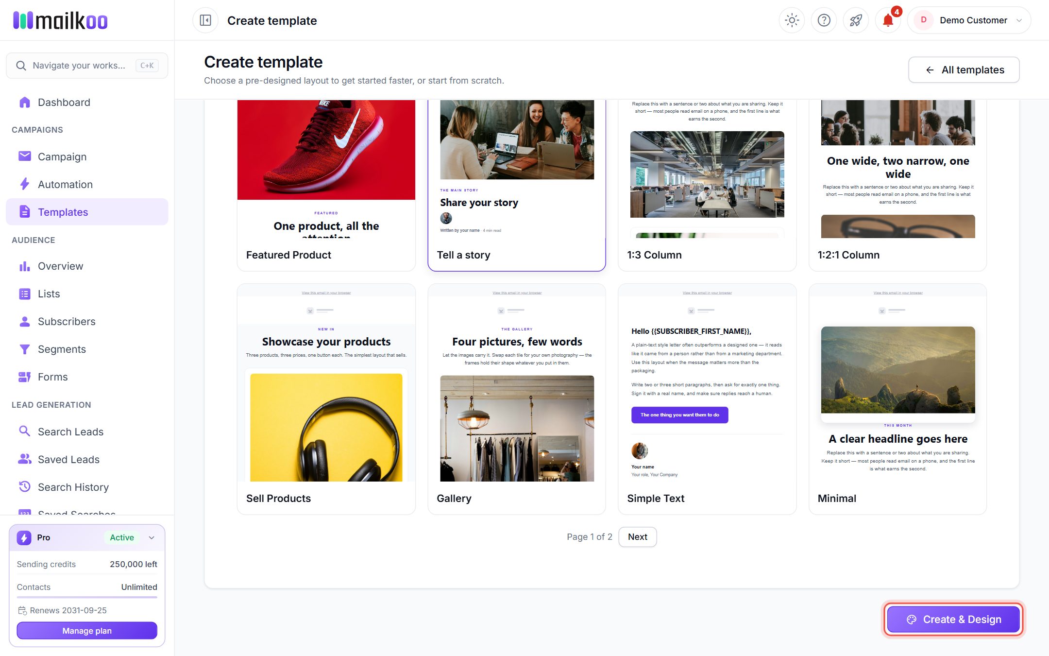
Task: Open the help question mark icon
Action: 824,20
